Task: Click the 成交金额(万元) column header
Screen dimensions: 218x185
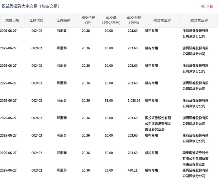Action: click(134, 20)
